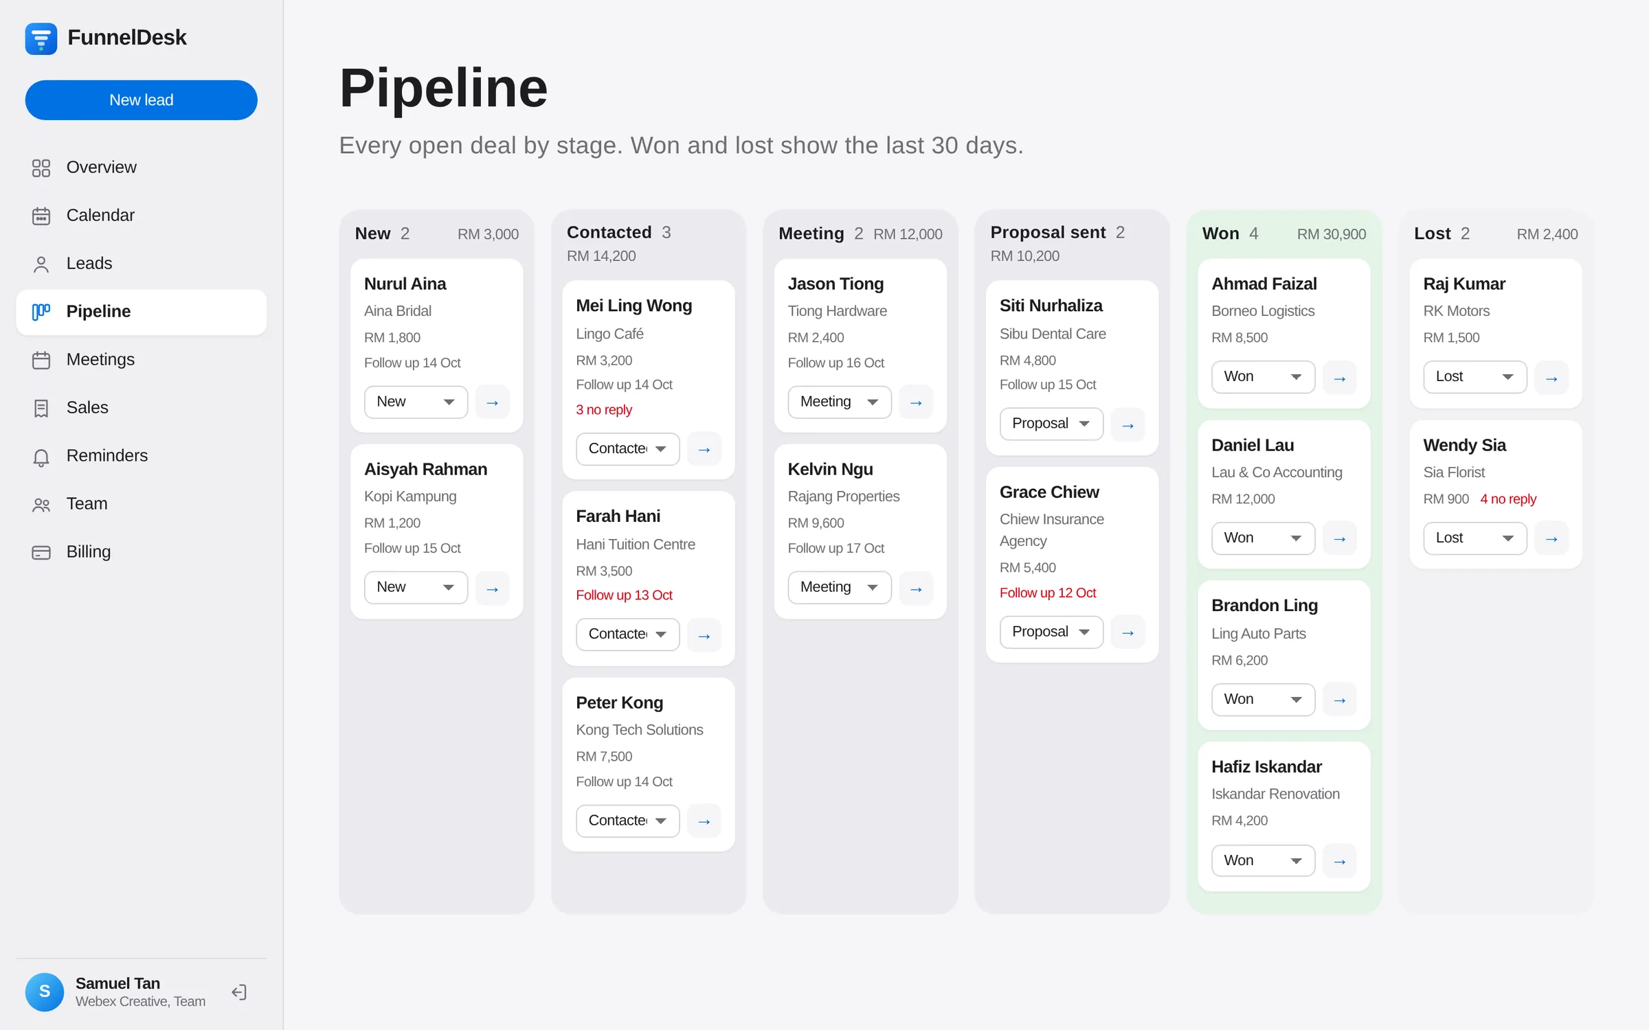Click the sign-out icon beside Samuel Tan
The width and height of the screenshot is (1649, 1030).
click(239, 992)
